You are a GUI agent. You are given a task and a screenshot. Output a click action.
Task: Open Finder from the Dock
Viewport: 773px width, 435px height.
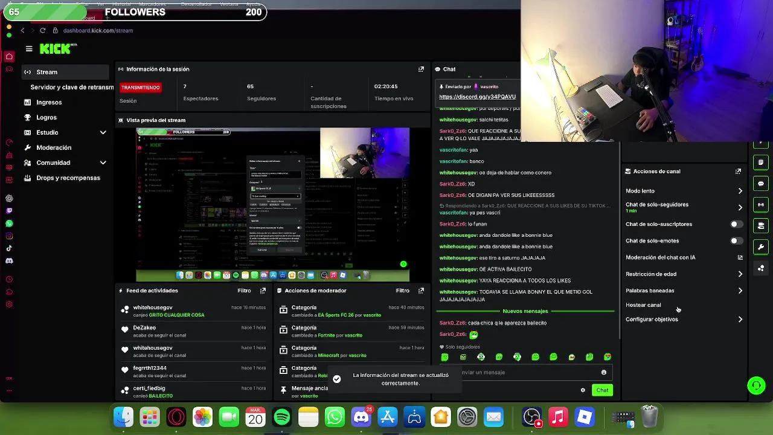click(123, 417)
